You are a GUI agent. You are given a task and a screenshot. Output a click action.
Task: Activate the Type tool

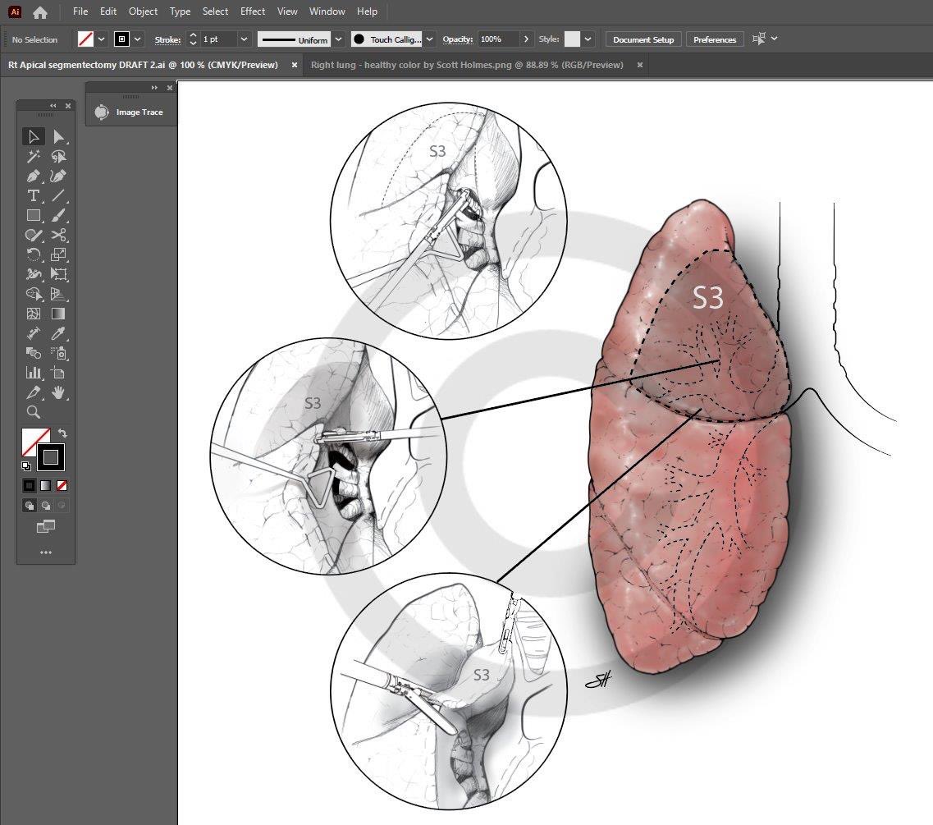click(x=34, y=196)
